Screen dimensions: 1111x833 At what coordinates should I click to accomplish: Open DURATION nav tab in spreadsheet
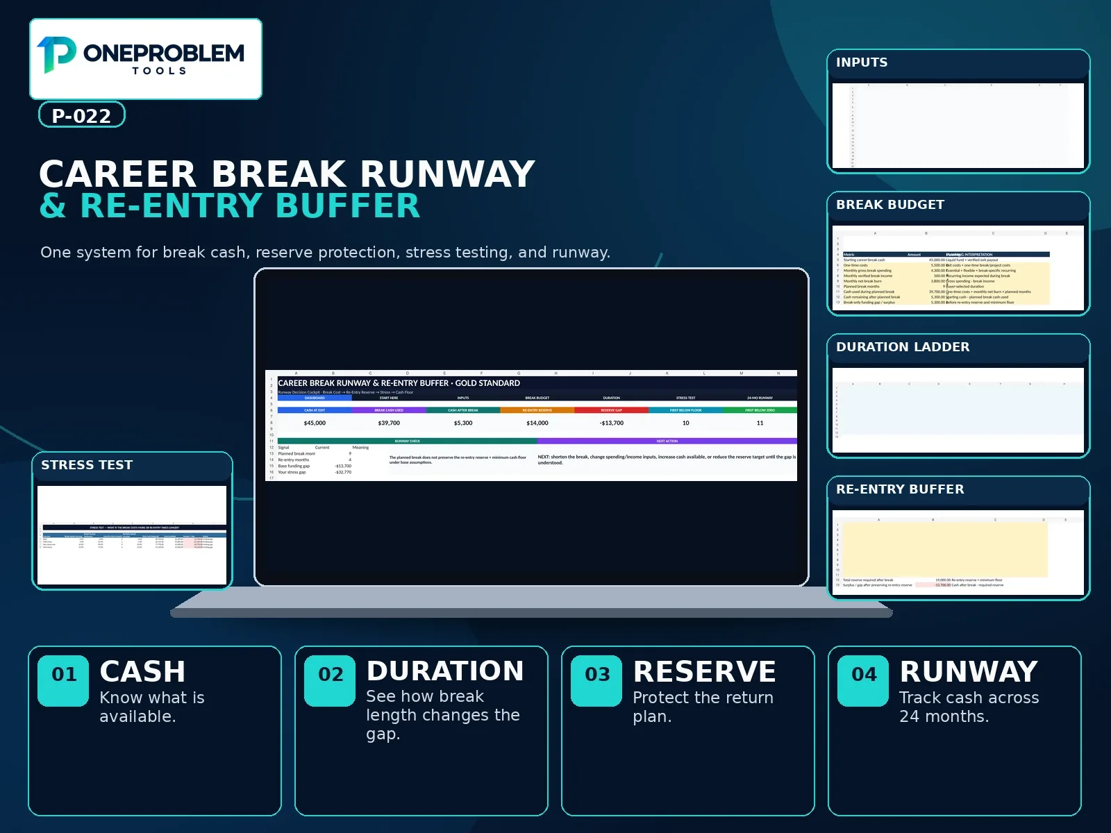coord(612,398)
